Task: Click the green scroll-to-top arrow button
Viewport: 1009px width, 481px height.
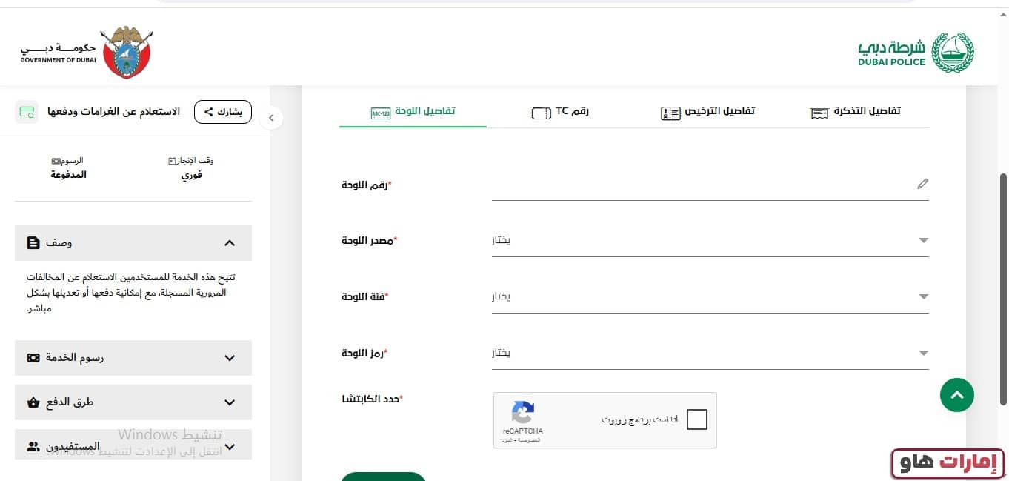Action: (x=956, y=395)
